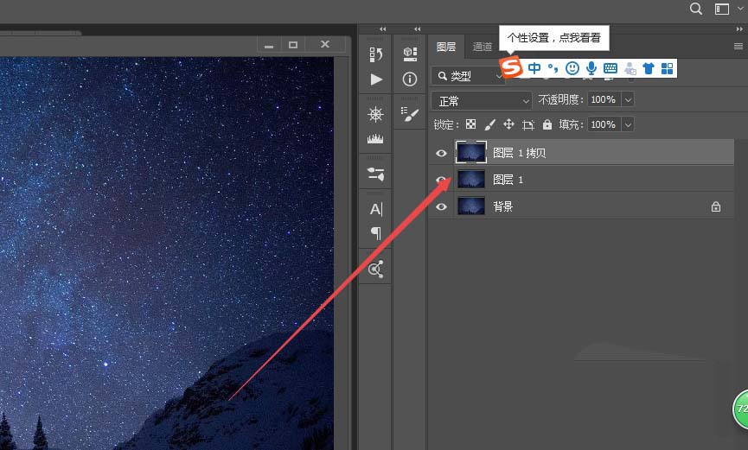Image resolution: width=748 pixels, height=450 pixels.
Task: Open the History panel icon
Action: [375, 54]
